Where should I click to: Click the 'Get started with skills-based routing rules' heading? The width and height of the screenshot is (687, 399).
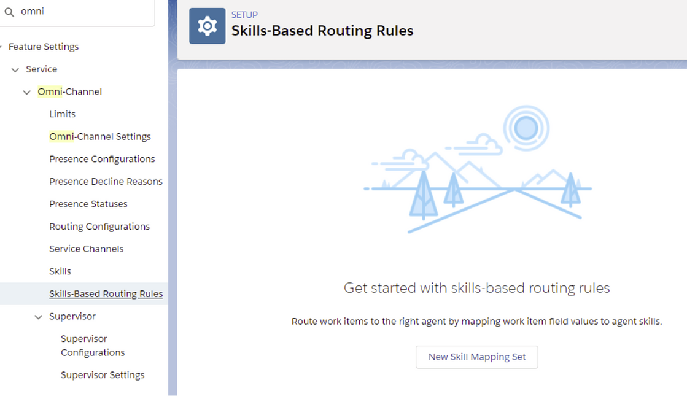click(476, 288)
